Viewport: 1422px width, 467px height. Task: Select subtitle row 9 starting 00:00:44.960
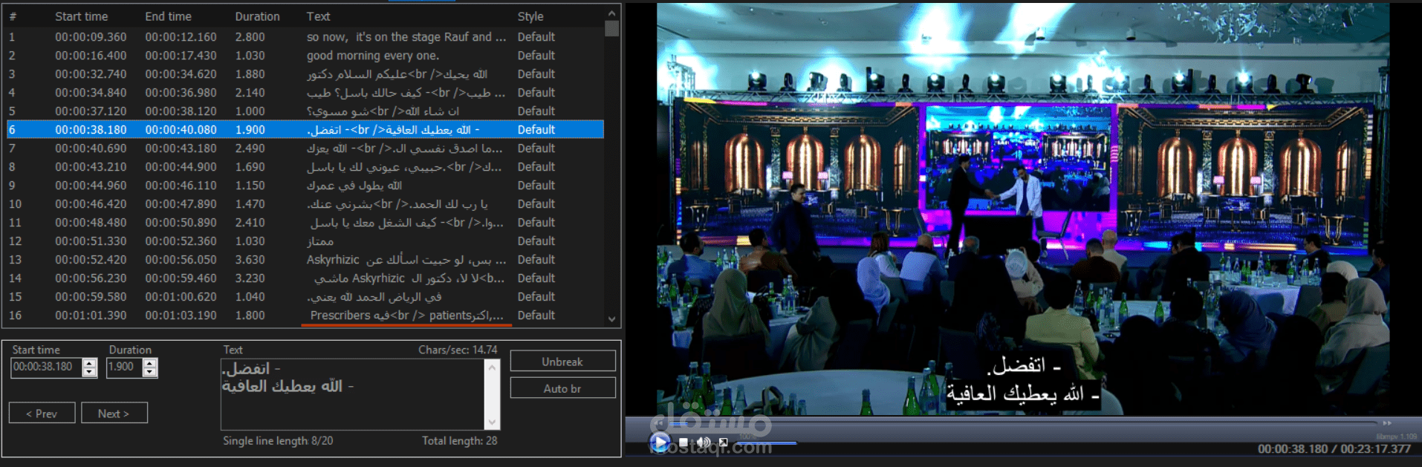coord(305,185)
